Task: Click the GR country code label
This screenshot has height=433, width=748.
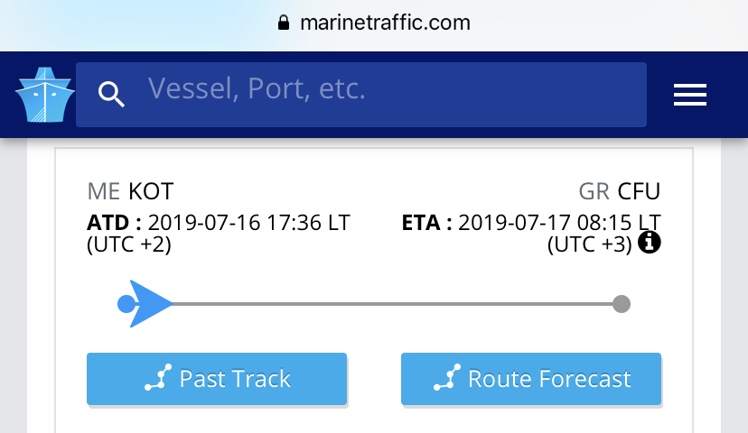Action: (x=594, y=191)
